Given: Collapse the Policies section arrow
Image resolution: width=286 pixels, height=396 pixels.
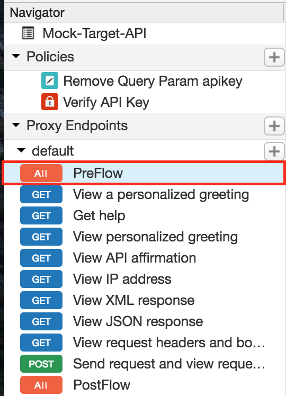Looking at the screenshot, I should 16,56.
